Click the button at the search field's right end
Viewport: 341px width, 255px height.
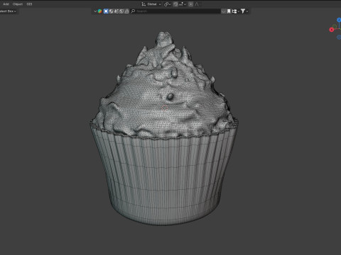coord(224,11)
